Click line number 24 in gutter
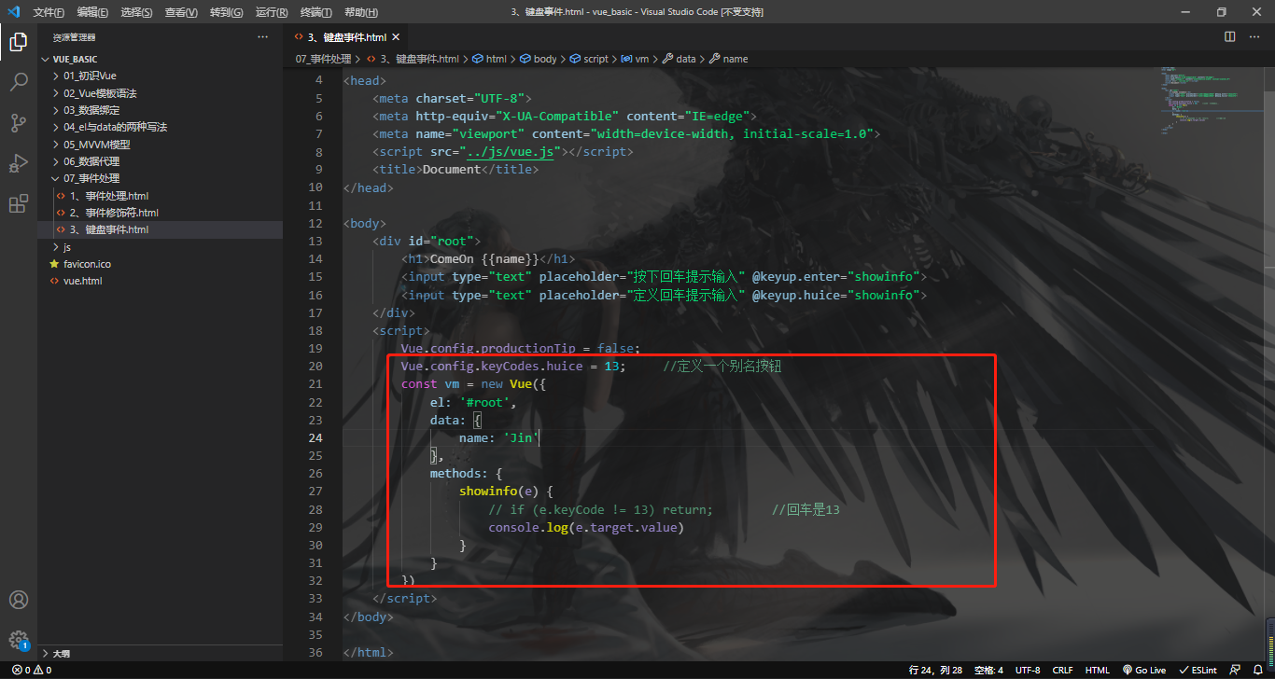The width and height of the screenshot is (1275, 679). (x=315, y=437)
